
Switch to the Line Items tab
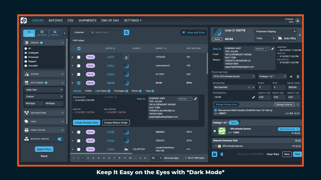click(x=103, y=91)
